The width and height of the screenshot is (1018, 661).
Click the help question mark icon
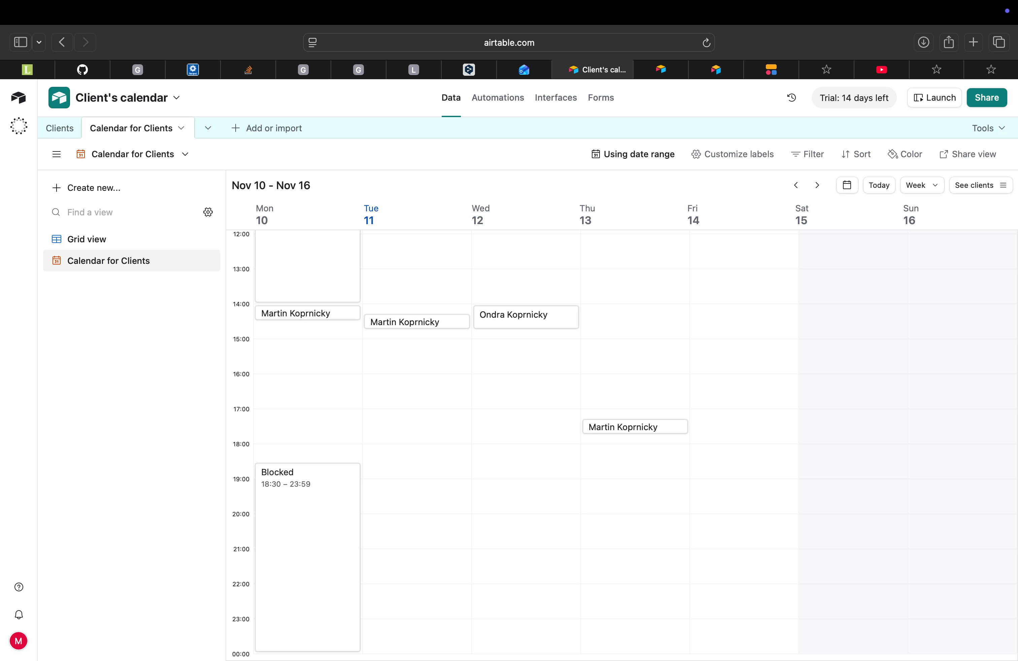tap(19, 587)
